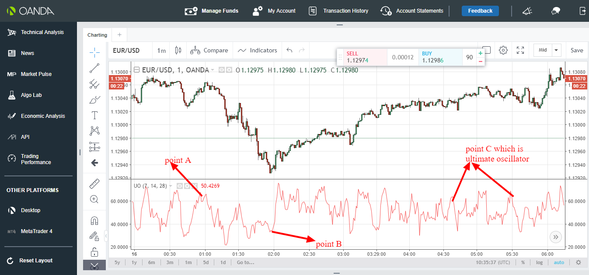Click the Feedback button
Viewport: 589px width, 275px height.
click(480, 10)
